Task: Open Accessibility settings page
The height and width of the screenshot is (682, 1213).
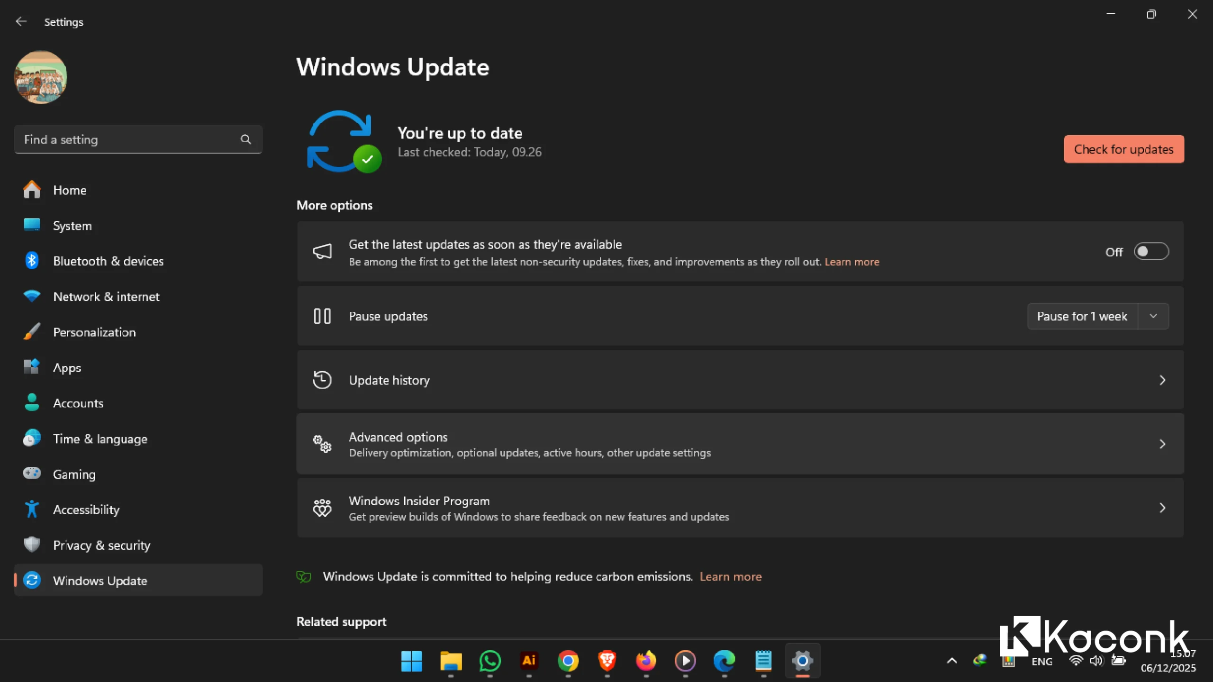Action: click(86, 509)
